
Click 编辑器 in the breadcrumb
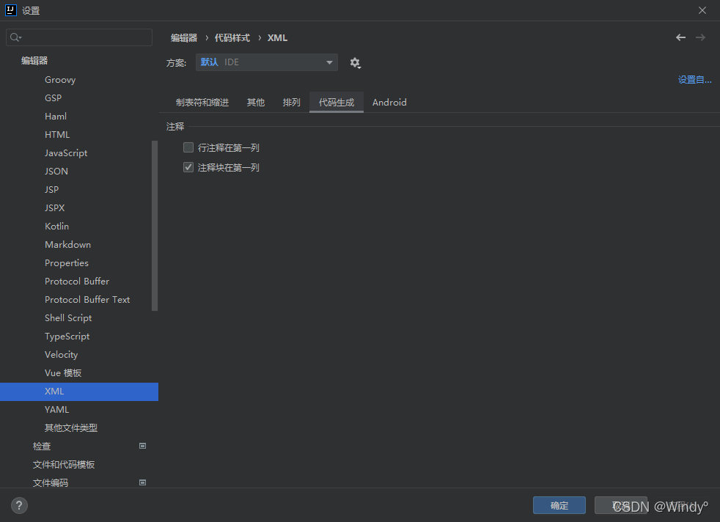pyautogui.click(x=184, y=38)
